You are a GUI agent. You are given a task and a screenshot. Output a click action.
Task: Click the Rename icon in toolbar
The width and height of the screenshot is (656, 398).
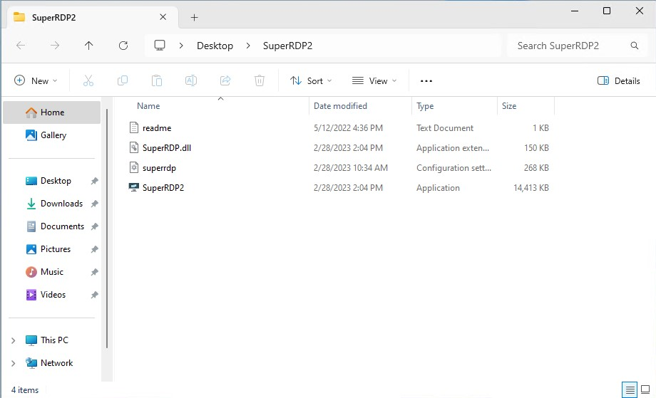click(x=191, y=80)
